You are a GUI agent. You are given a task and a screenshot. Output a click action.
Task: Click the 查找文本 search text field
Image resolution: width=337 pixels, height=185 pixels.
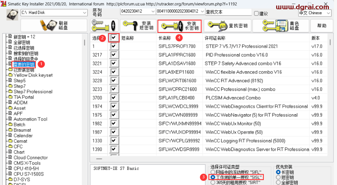pos(228,12)
